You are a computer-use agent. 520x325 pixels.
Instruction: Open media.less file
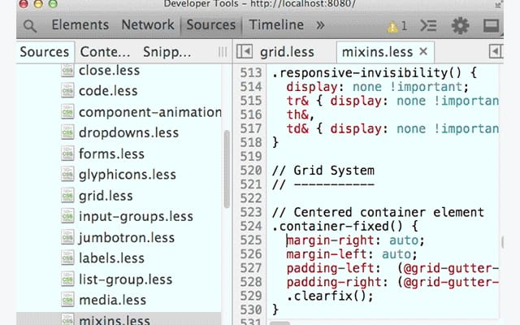112,300
